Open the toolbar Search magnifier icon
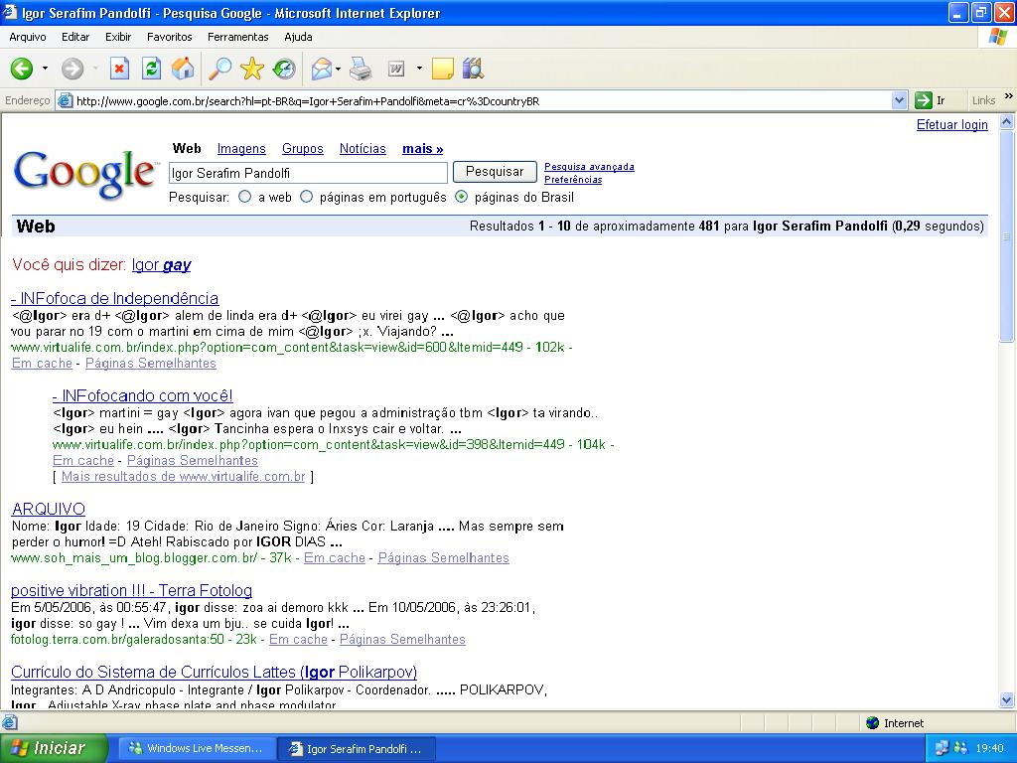The height and width of the screenshot is (763, 1017). [219, 69]
